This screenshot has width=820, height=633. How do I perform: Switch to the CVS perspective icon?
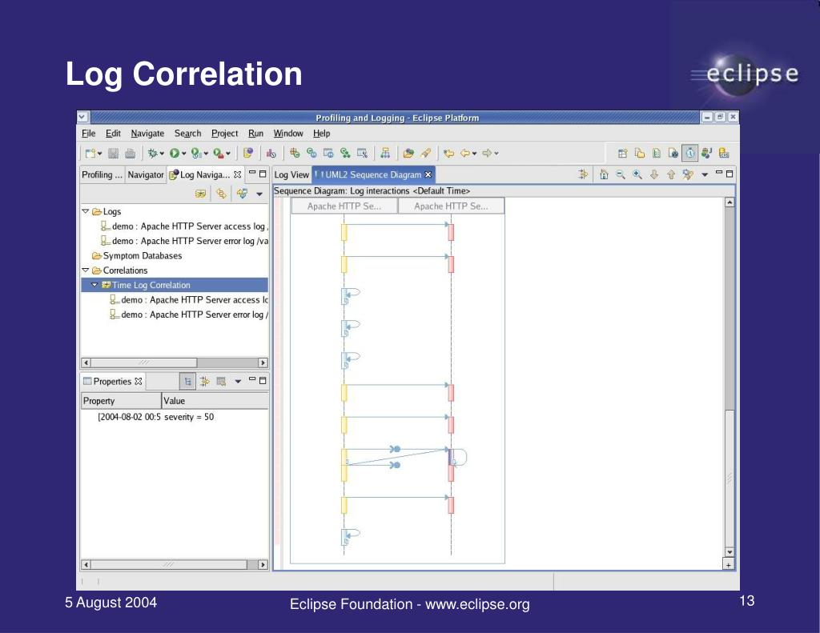[724, 153]
